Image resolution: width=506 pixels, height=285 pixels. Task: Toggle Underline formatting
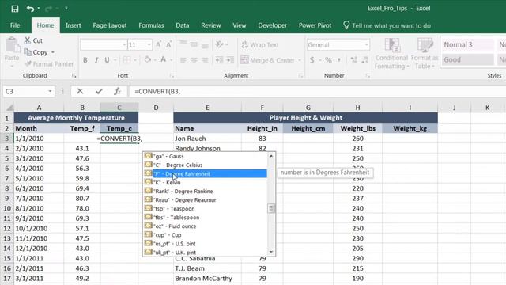(x=107, y=60)
